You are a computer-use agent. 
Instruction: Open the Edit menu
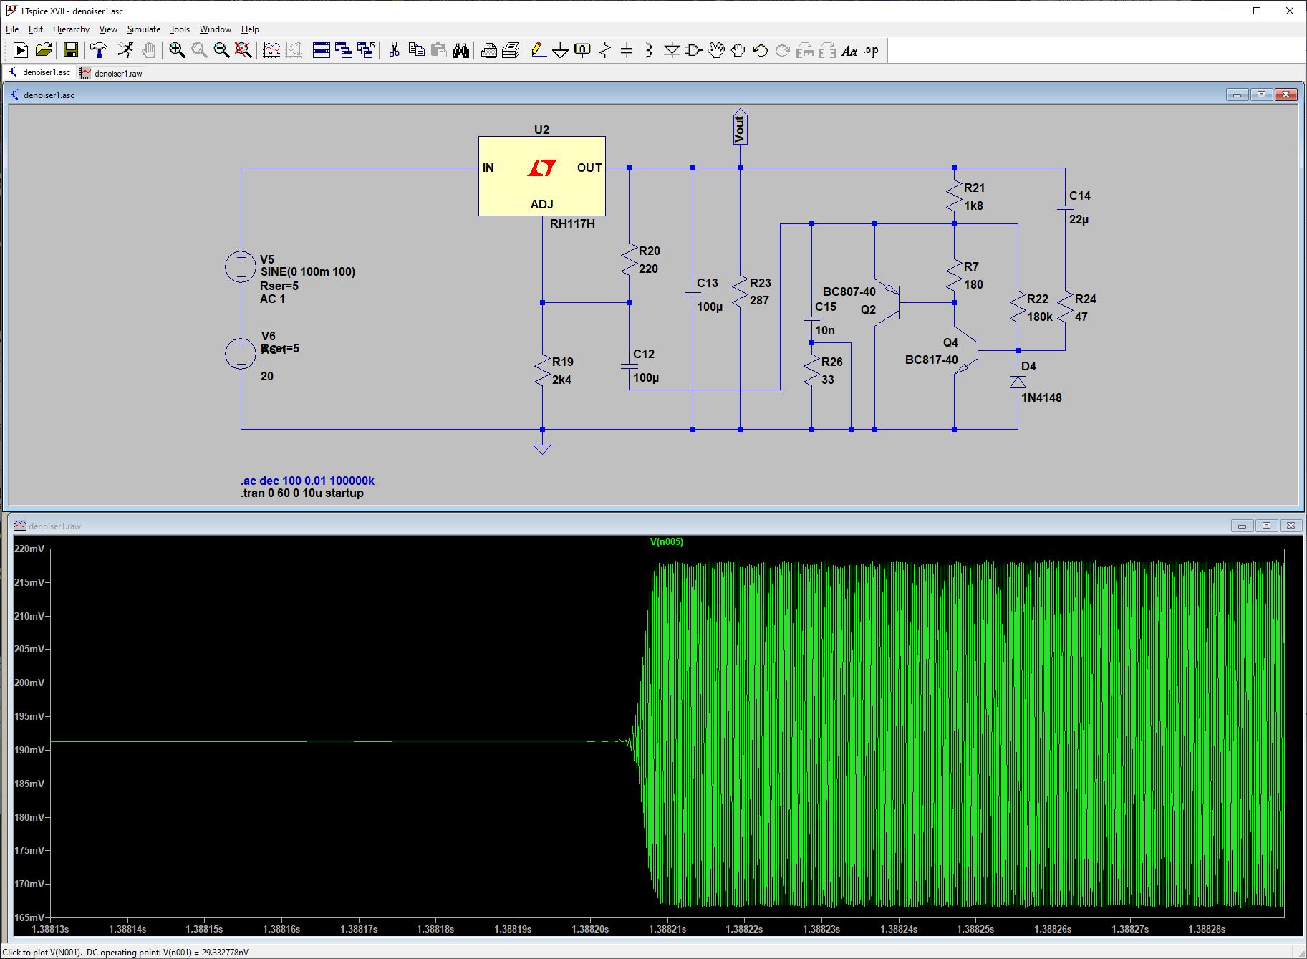[x=36, y=29]
